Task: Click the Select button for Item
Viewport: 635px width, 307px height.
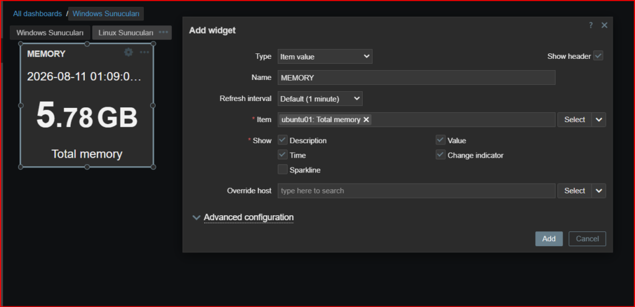Action: (575, 120)
